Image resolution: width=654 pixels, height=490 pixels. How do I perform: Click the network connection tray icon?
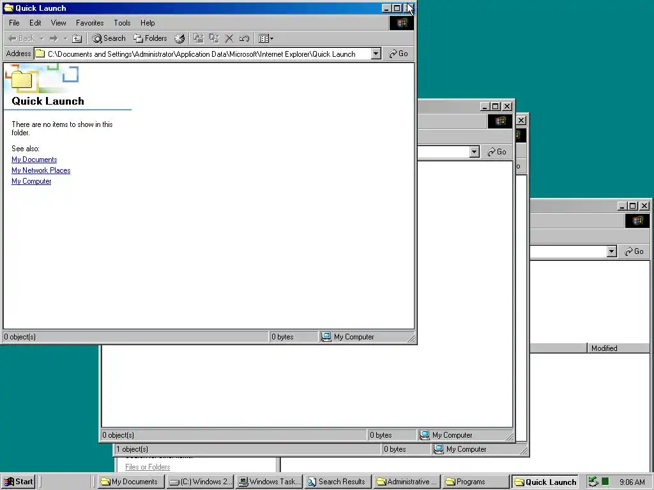tap(593, 482)
